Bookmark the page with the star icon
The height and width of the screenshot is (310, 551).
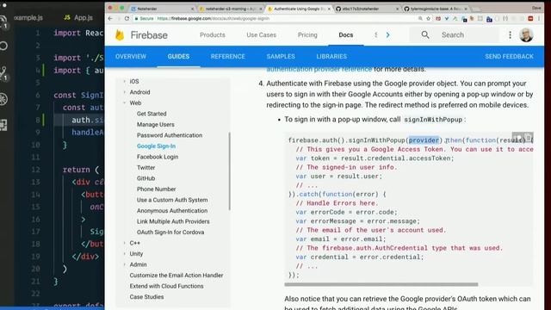pos(429,18)
